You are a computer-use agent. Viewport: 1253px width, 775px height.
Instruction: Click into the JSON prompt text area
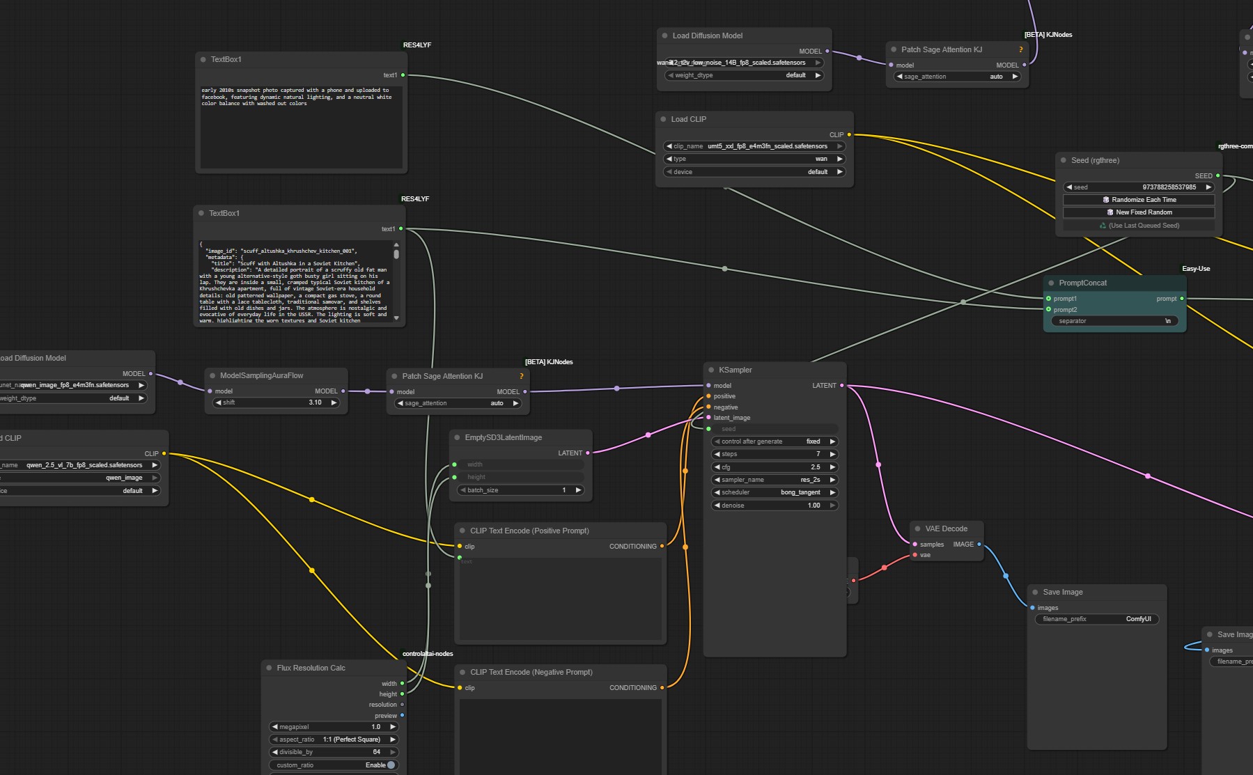pyautogui.click(x=296, y=282)
